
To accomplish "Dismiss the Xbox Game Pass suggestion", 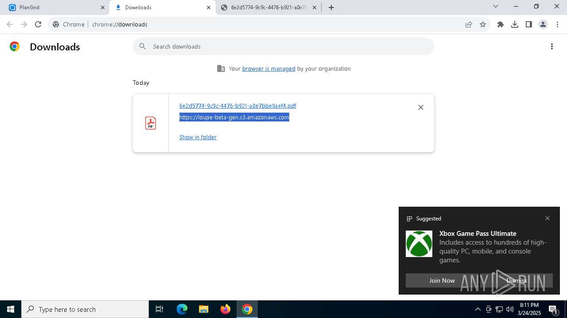I will coord(517,280).
